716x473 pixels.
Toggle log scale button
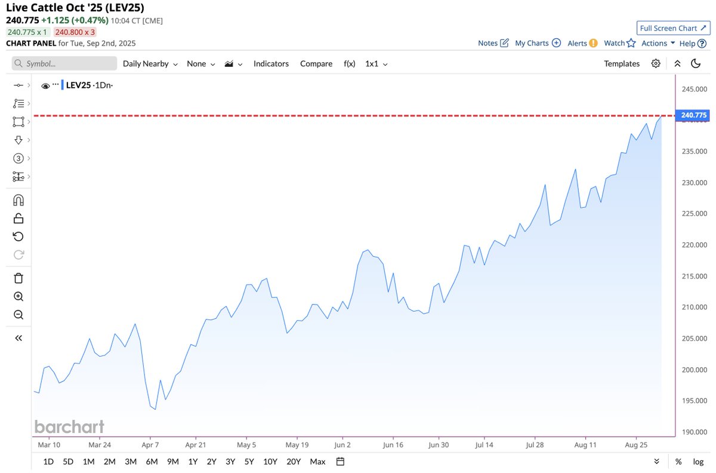[698, 461]
